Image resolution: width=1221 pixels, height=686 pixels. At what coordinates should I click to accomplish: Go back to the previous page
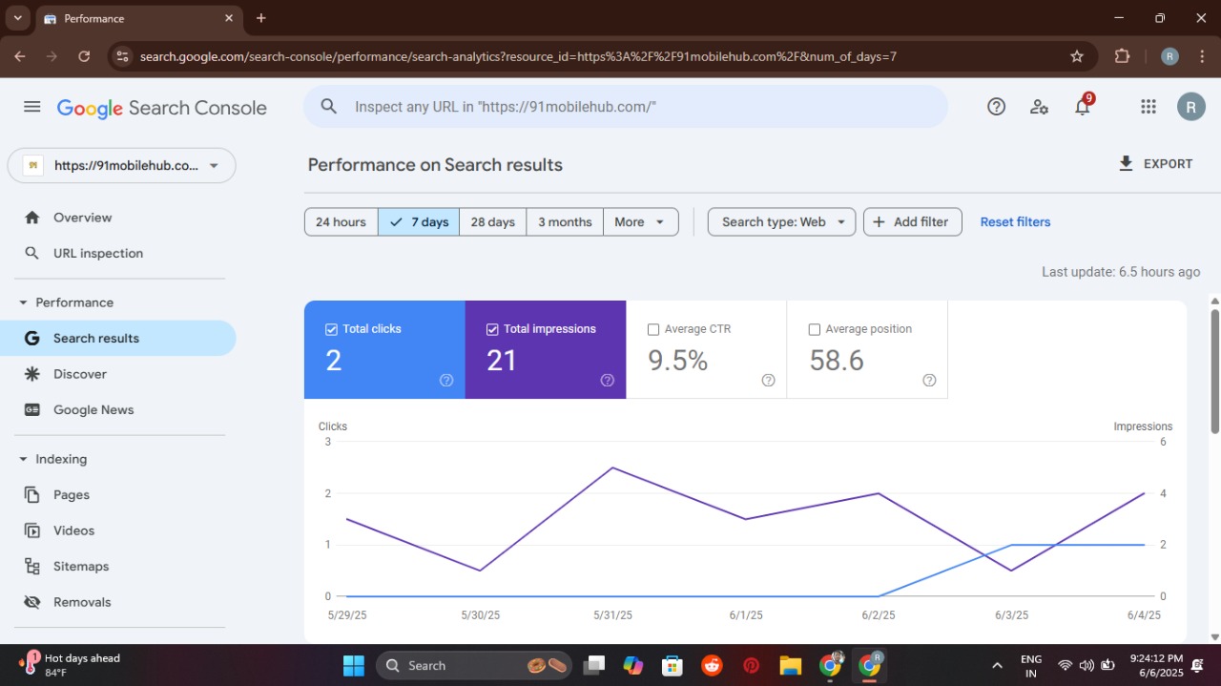[20, 56]
